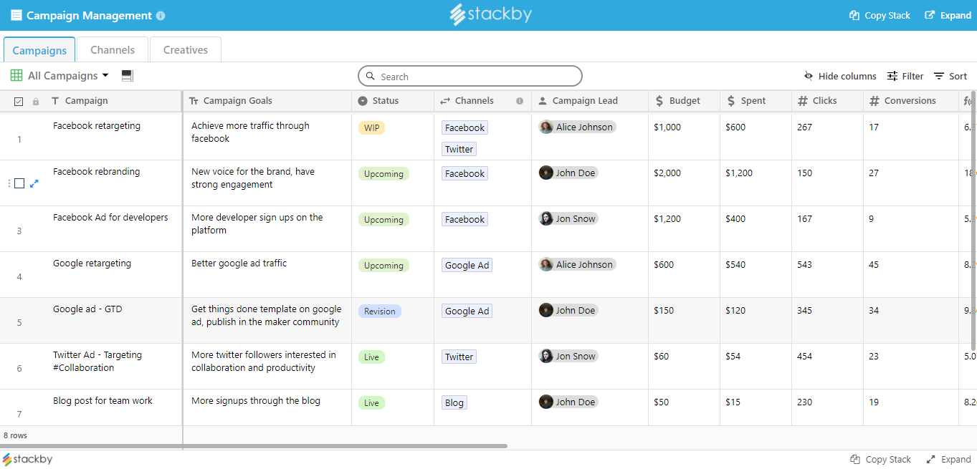Click Copy Stack in the bottom footer

click(x=880, y=460)
